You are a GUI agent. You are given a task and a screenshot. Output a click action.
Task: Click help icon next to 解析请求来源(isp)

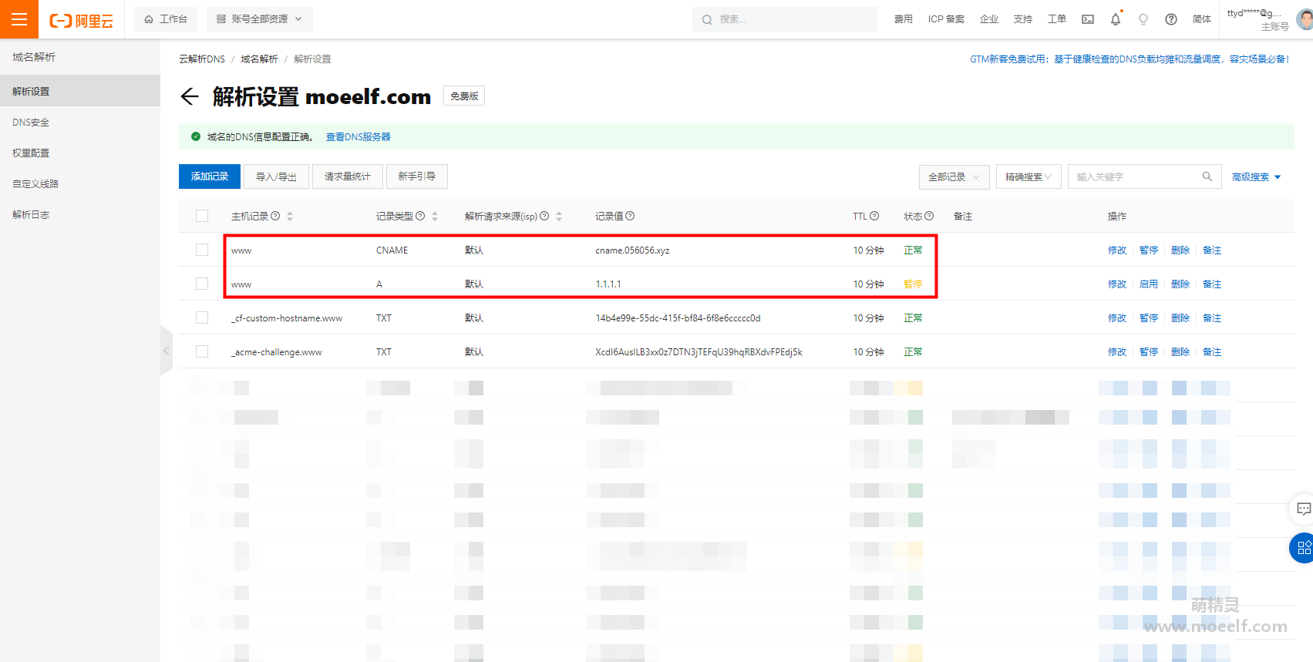point(544,216)
